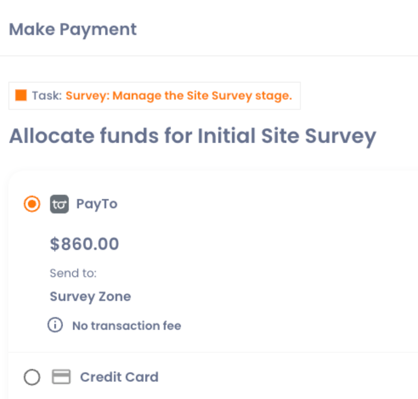Choose the PayTo option label
The width and height of the screenshot is (418, 399).
click(96, 204)
